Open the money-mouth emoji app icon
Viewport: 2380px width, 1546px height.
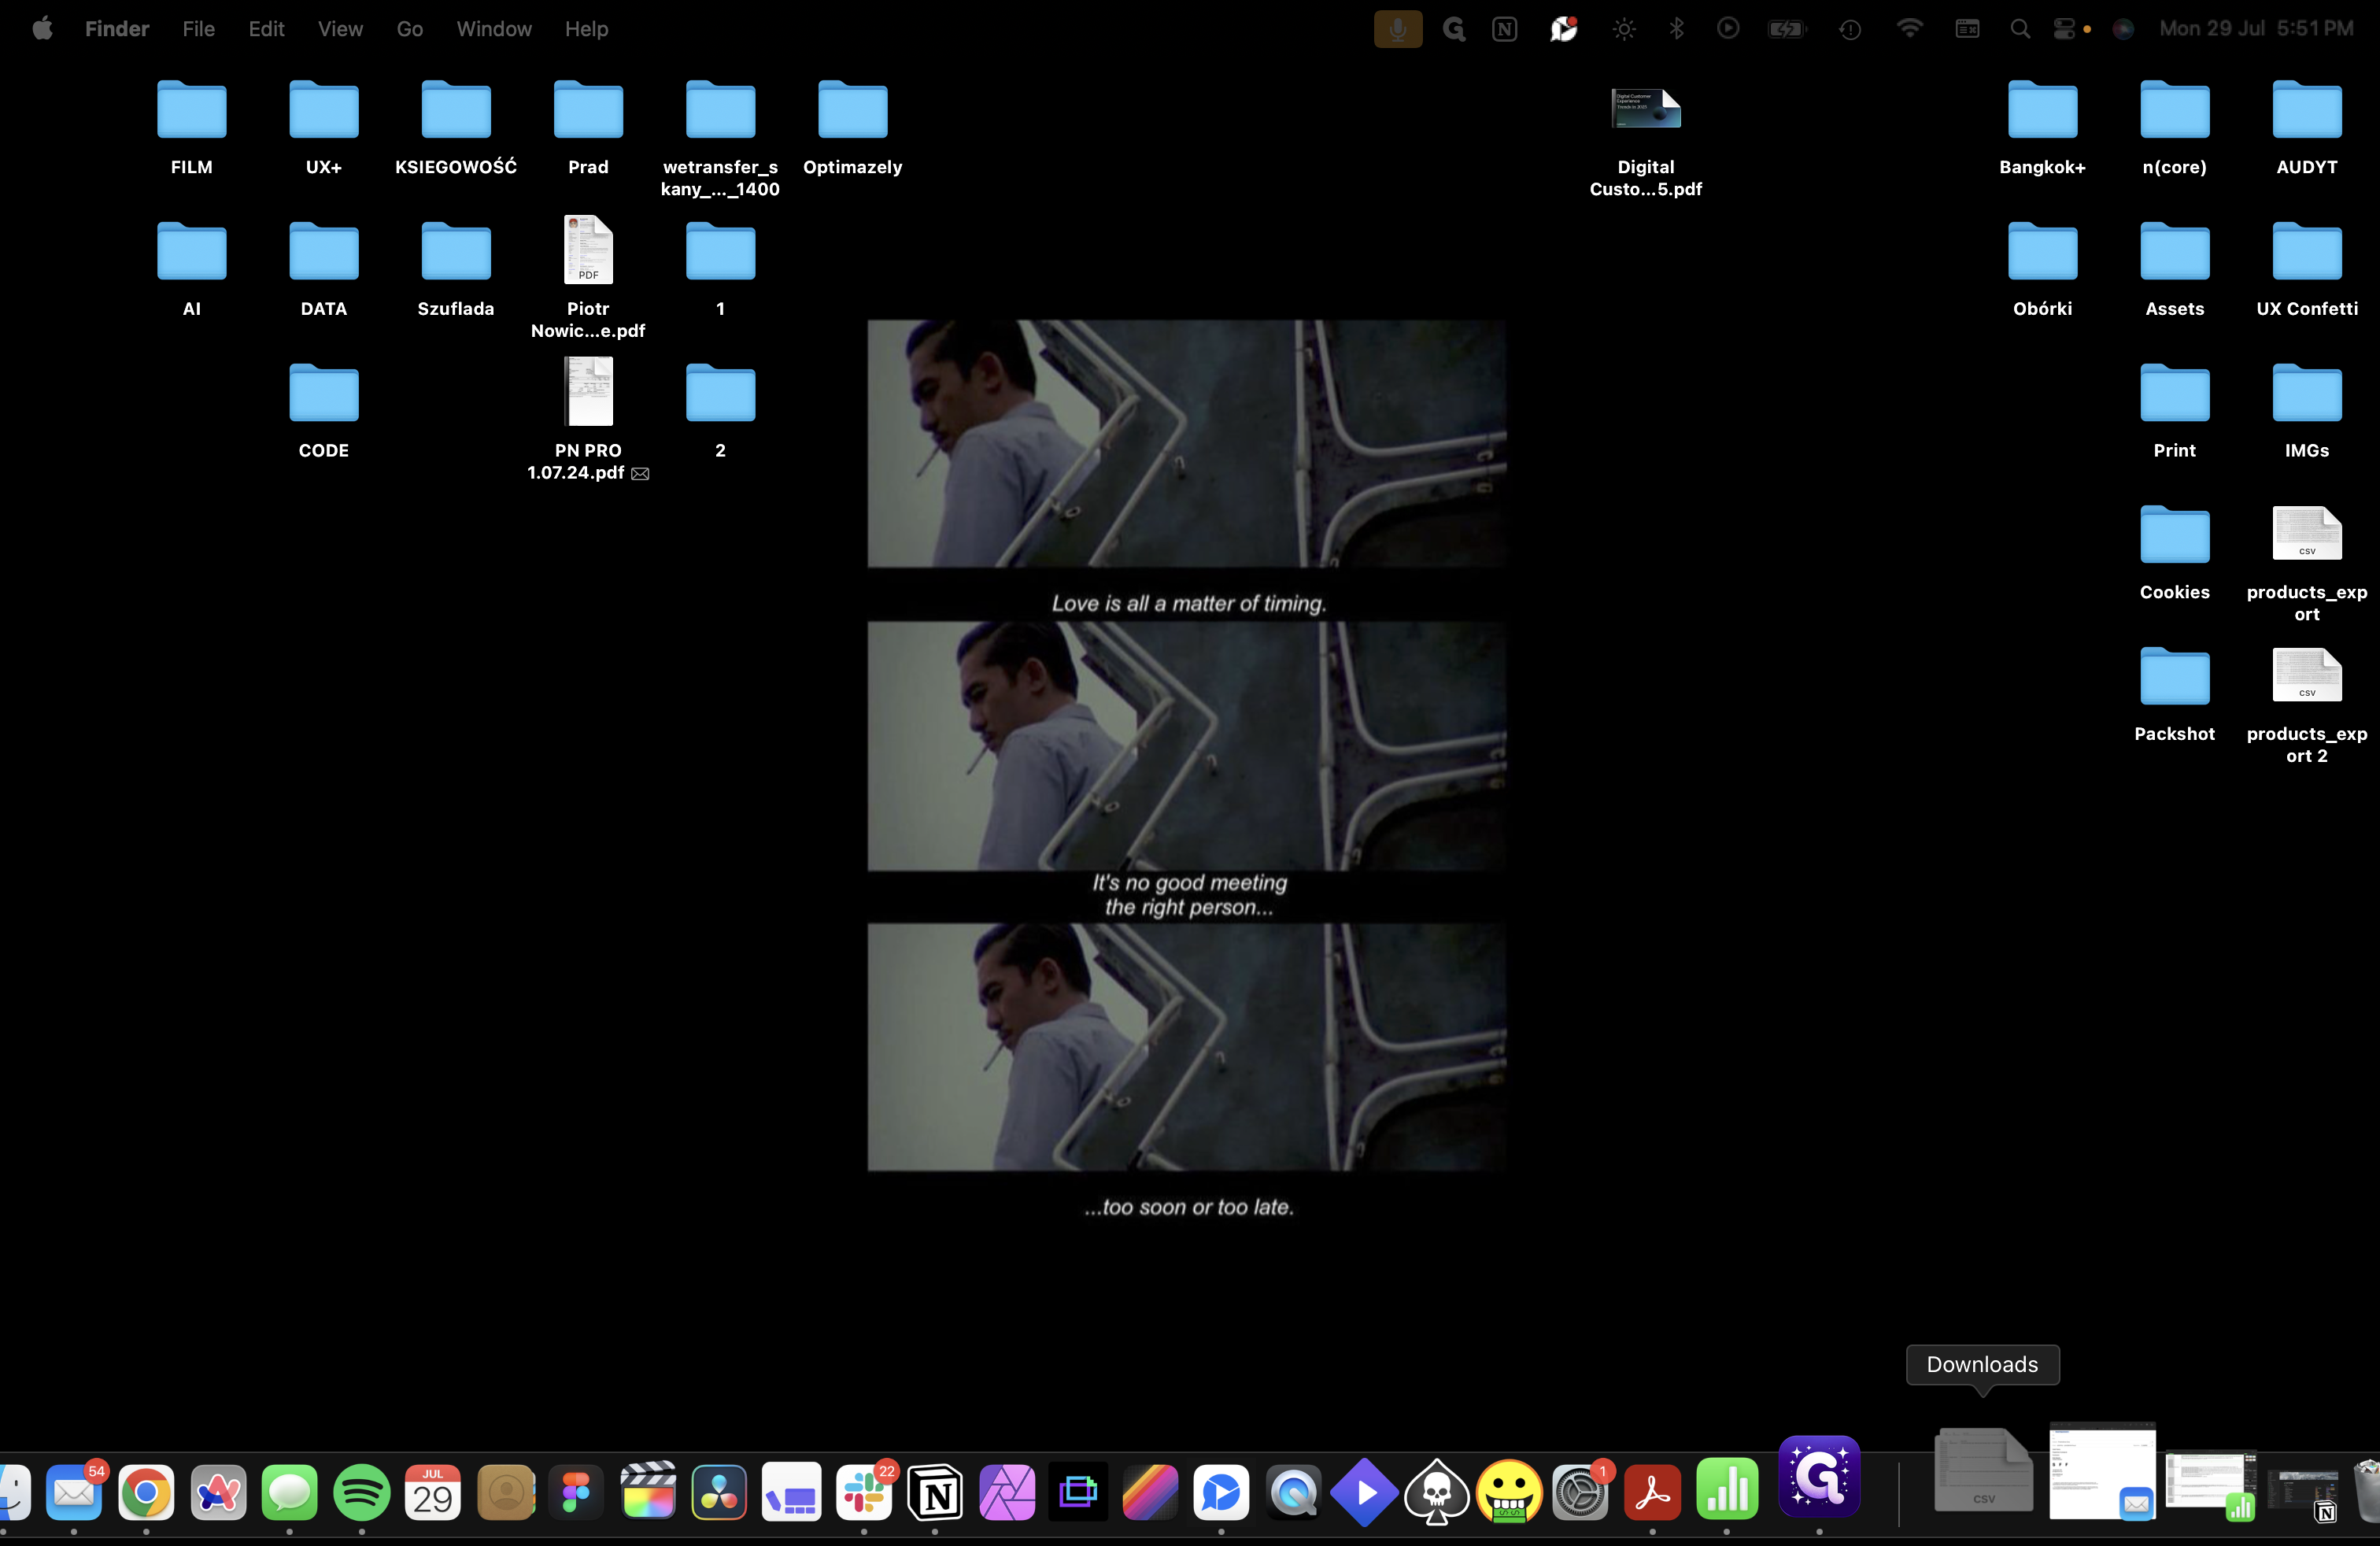tap(1509, 1492)
